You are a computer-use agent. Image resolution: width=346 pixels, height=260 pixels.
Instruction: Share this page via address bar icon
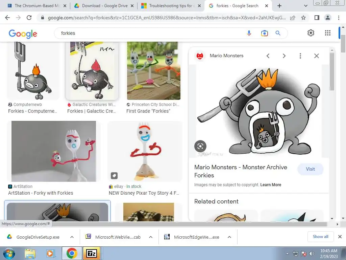293,18
